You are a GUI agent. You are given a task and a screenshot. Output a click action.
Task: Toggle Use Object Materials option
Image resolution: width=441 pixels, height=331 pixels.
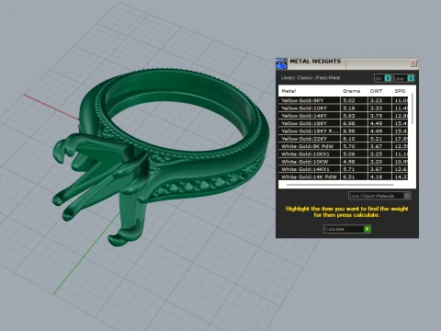coord(379,196)
